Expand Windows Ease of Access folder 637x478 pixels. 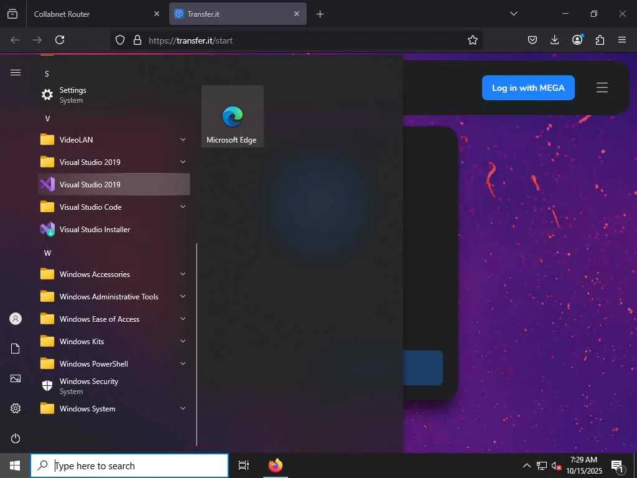pyautogui.click(x=114, y=319)
